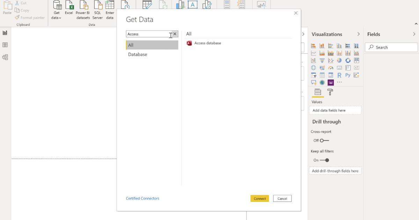
Task: Click Power BI datasets in ribbon
Action: point(83,9)
